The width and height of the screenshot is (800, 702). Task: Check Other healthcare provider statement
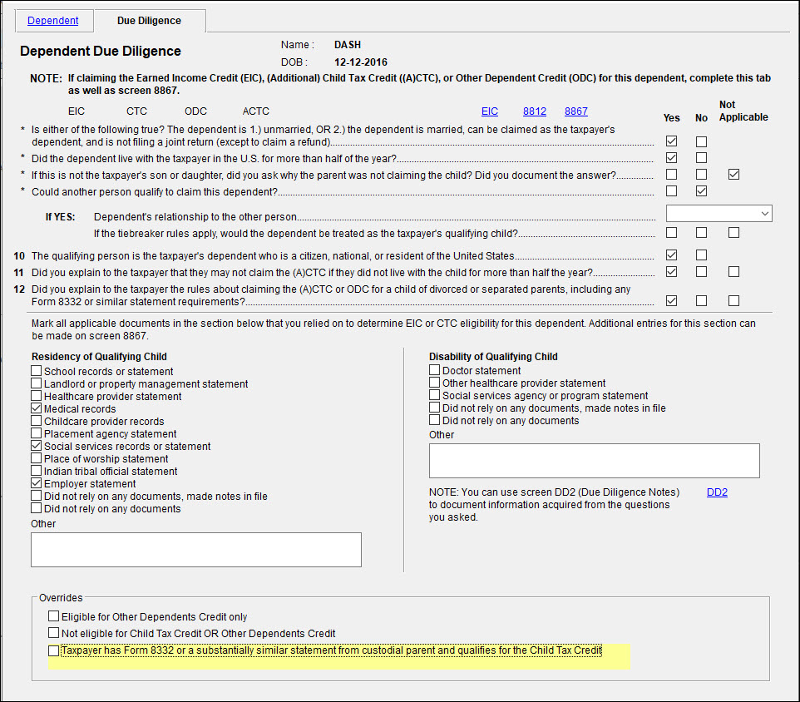tap(435, 383)
